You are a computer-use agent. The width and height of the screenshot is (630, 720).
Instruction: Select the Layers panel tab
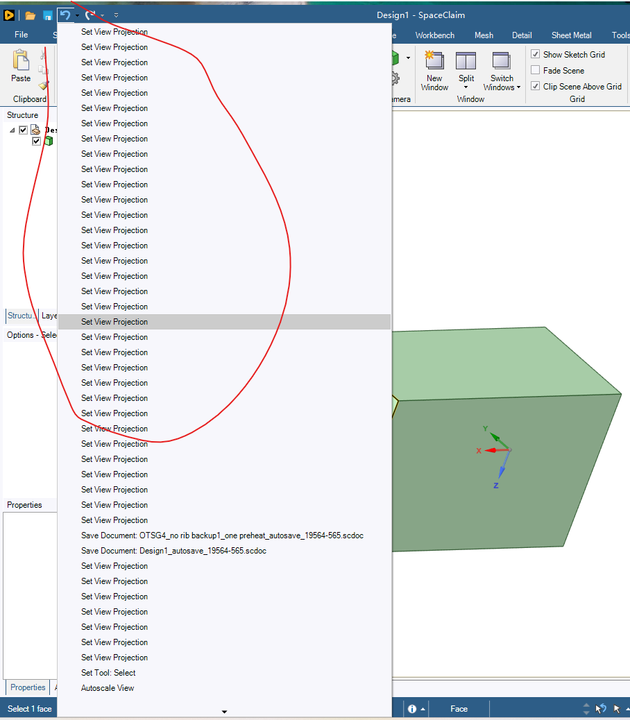coord(49,316)
